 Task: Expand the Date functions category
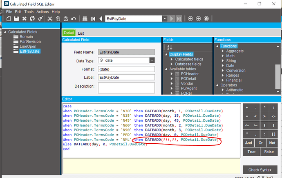point(222,65)
